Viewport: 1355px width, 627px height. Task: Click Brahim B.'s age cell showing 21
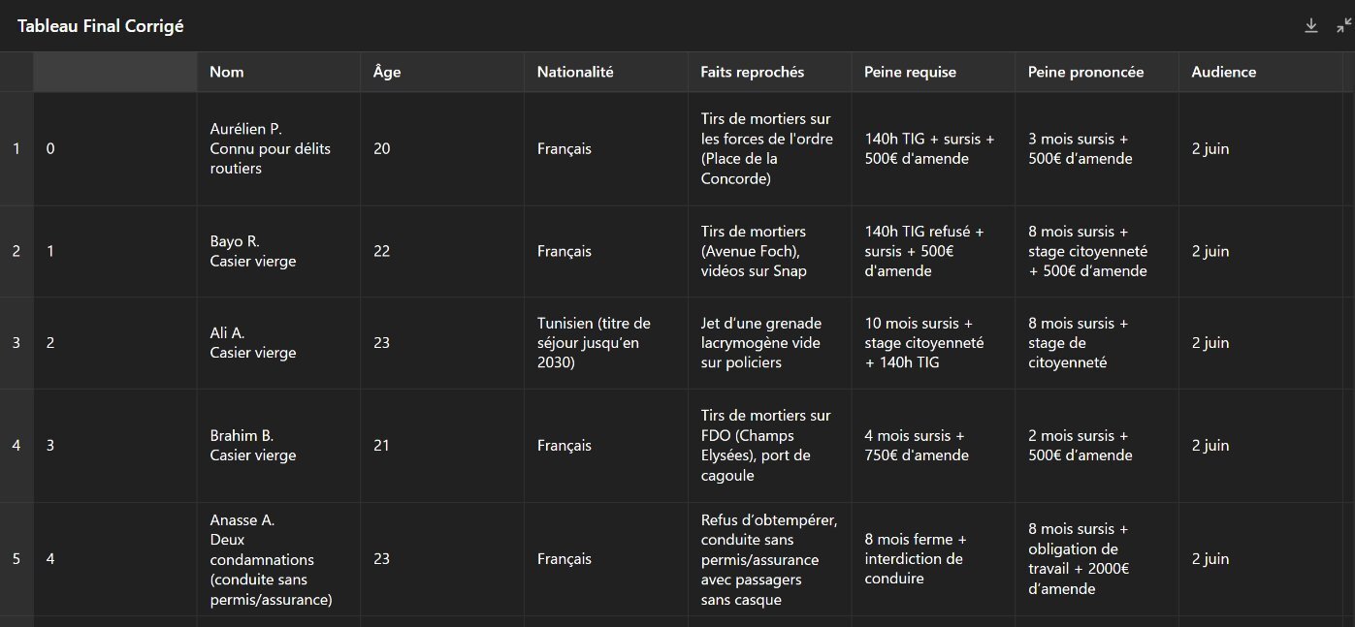[x=442, y=446]
